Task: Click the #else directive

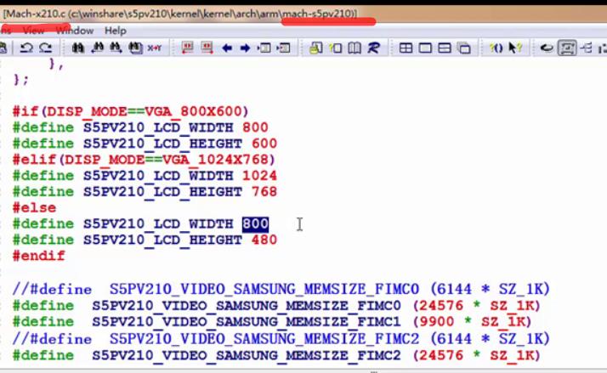Action: 34,208
